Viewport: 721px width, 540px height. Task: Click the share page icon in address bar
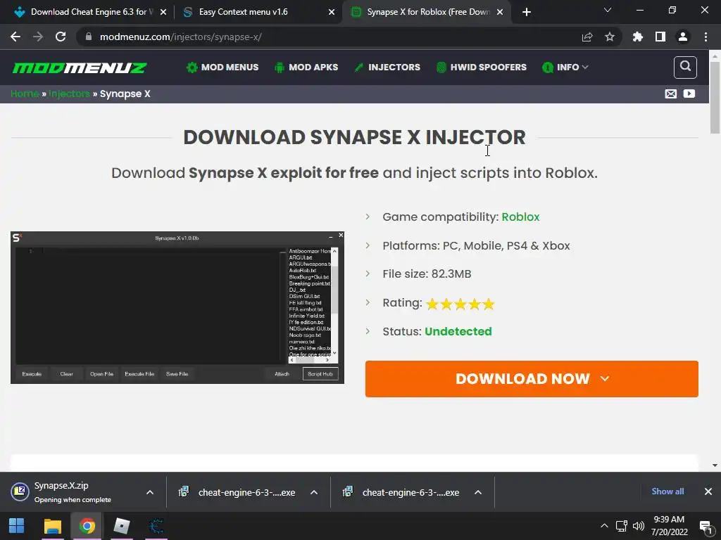(x=587, y=37)
